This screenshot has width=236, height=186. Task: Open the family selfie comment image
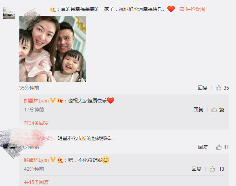tap(52, 49)
